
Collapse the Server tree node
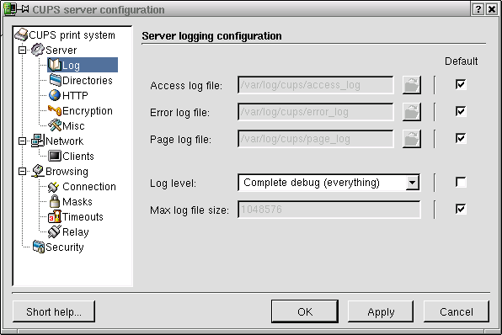point(22,51)
